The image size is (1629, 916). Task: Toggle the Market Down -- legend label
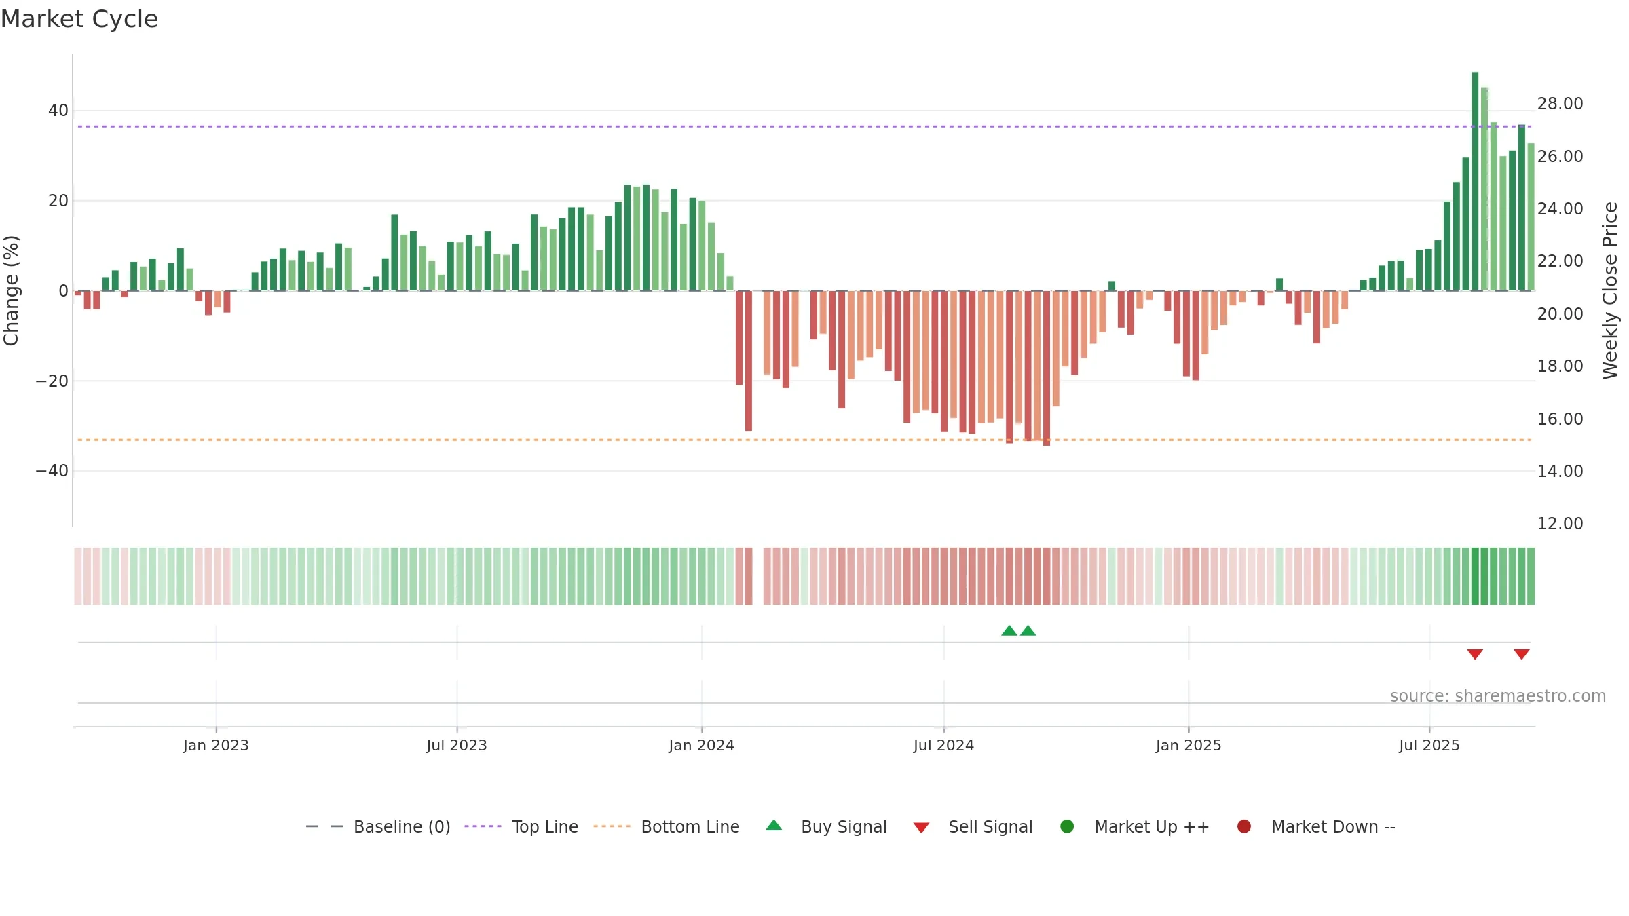(1333, 826)
